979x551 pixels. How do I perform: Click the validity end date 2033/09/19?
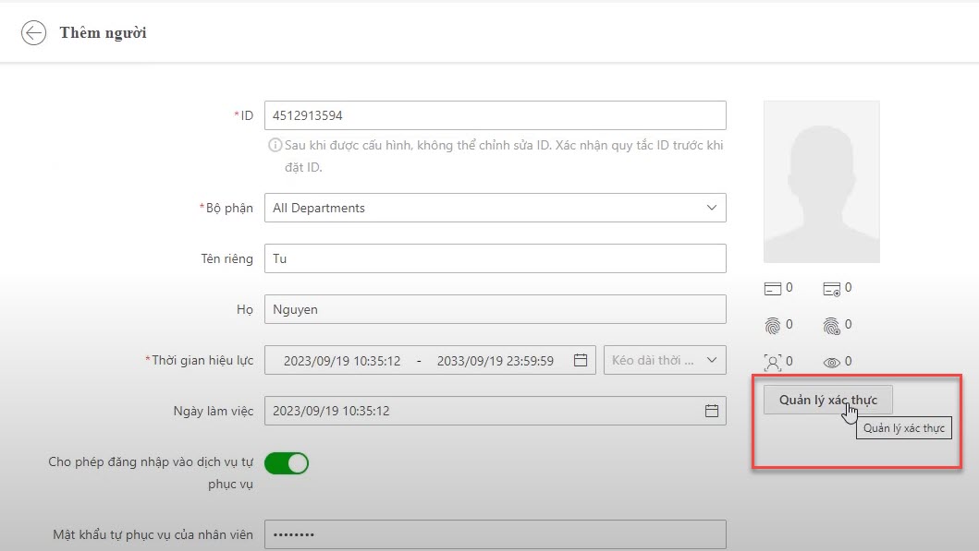coord(495,360)
